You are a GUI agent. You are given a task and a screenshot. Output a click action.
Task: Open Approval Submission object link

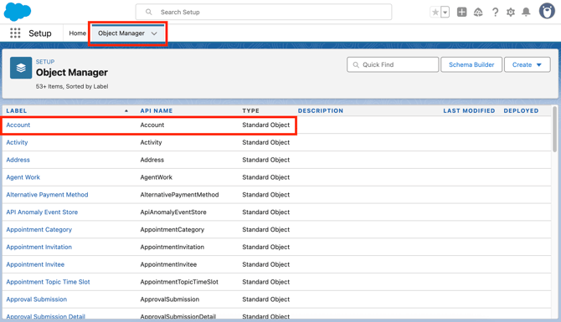tap(37, 299)
